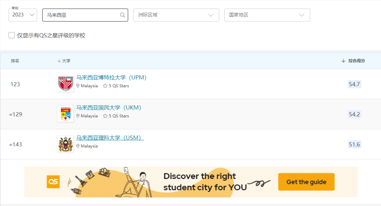Click the UKM university logo
Viewport: 381px width, 206px height.
coord(65,114)
